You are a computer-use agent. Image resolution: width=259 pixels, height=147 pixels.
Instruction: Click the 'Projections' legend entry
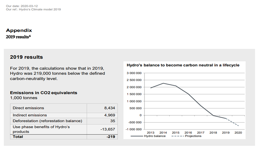point(187,136)
